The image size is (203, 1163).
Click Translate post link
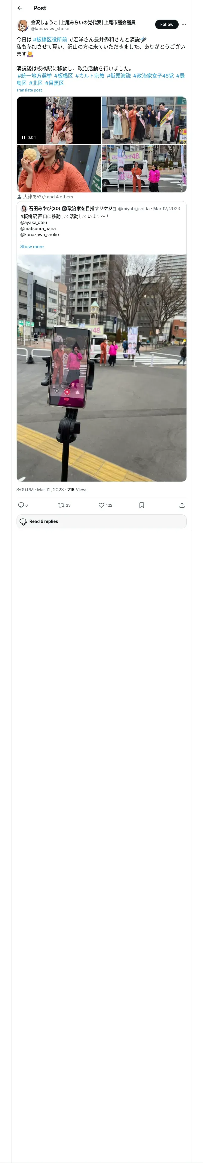pos(29,90)
